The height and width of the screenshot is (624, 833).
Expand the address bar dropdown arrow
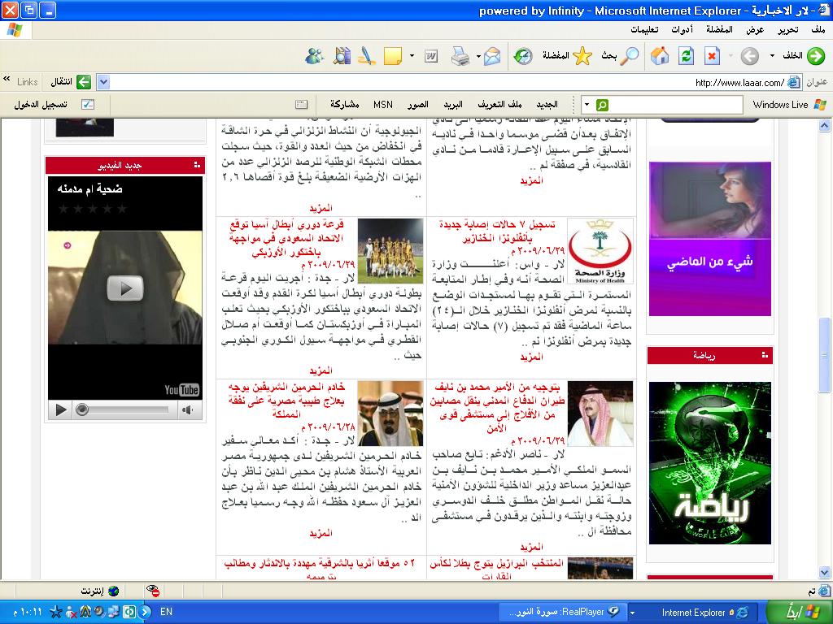point(102,82)
